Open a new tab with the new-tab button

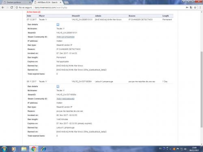click(x=66, y=2)
